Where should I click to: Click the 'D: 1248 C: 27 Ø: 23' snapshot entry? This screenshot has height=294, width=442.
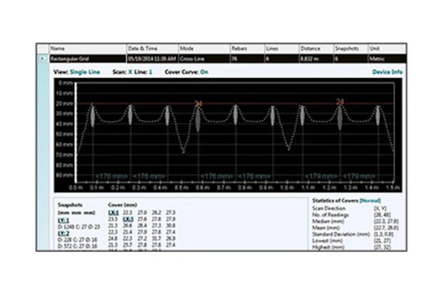click(79, 227)
